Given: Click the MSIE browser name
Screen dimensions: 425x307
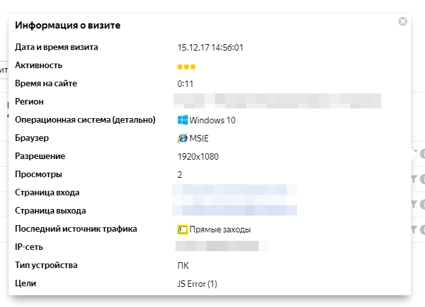Looking at the screenshot, I should click(200, 138).
